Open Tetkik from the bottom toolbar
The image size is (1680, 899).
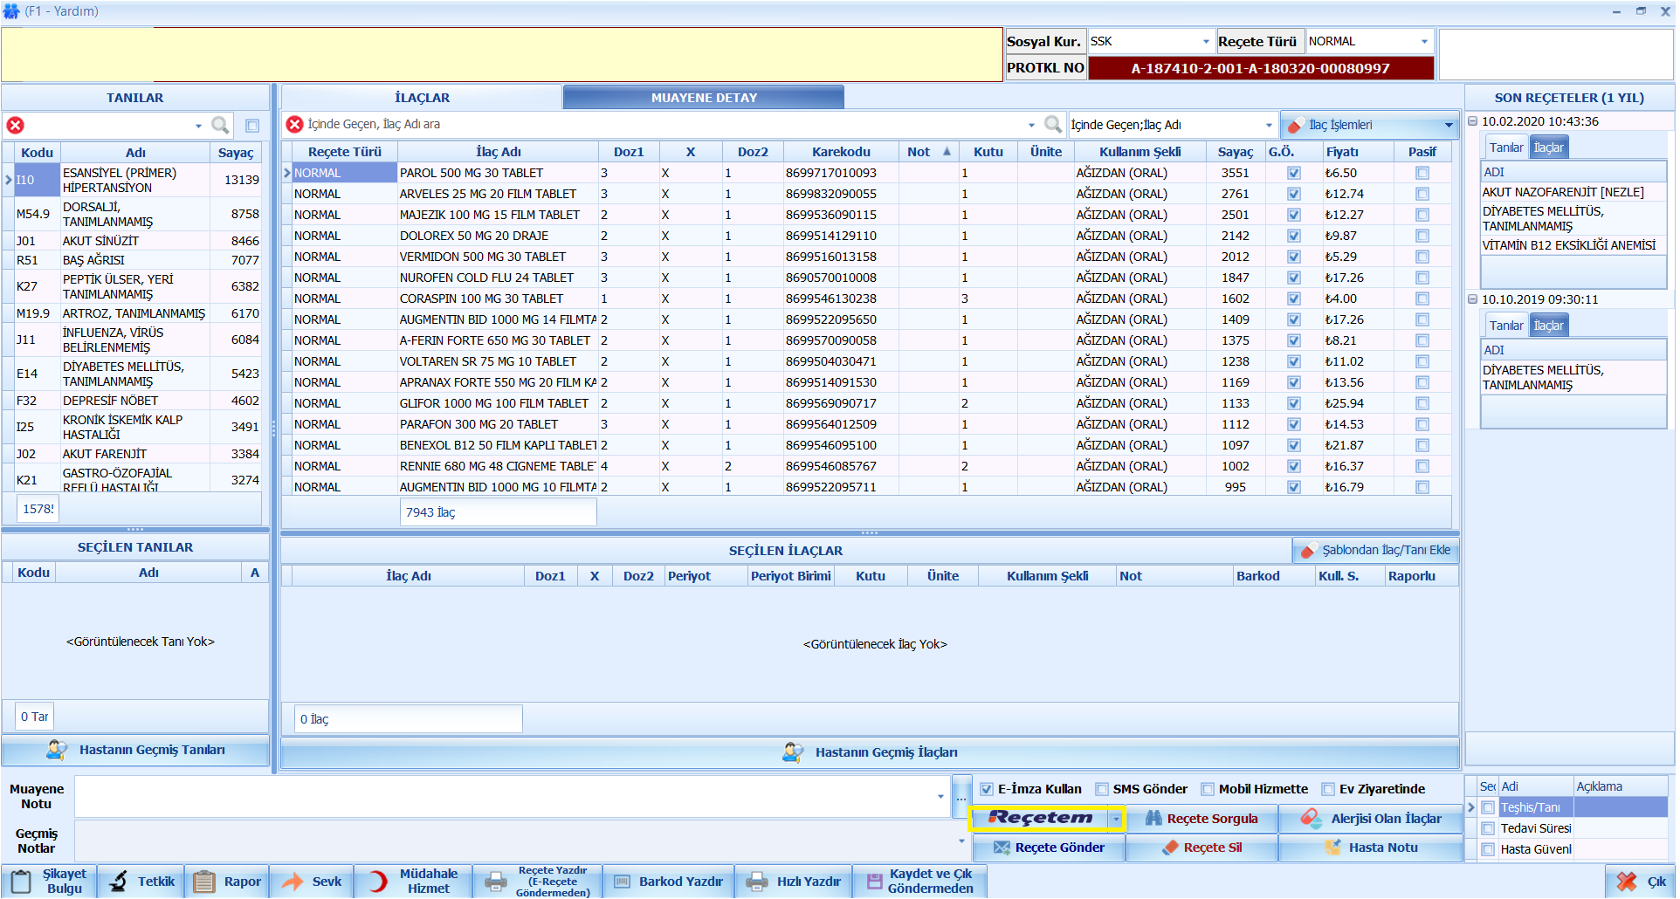click(x=141, y=882)
